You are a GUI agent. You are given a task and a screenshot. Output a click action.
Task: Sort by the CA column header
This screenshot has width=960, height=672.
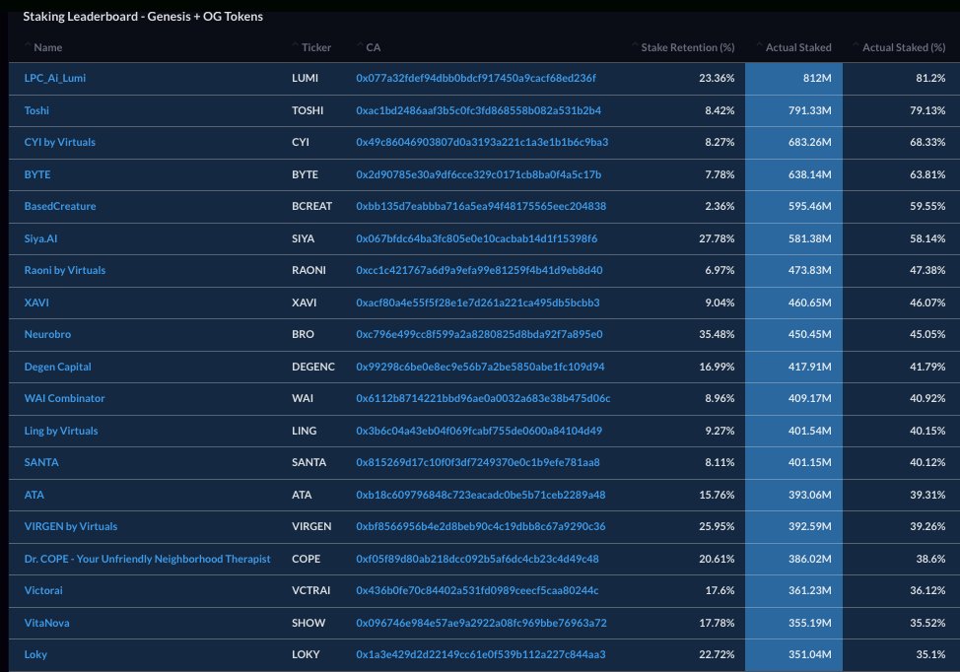373,47
